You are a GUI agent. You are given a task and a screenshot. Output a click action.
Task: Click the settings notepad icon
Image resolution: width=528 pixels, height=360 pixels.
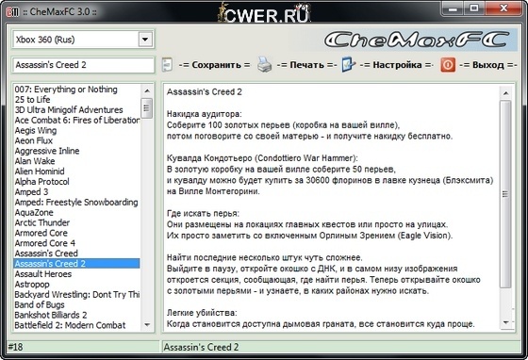pyautogui.click(x=348, y=64)
